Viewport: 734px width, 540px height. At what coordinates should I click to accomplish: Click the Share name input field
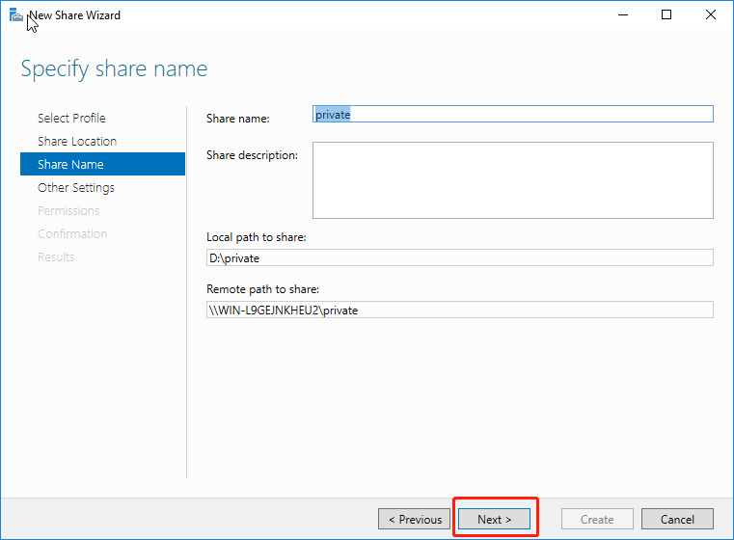512,114
